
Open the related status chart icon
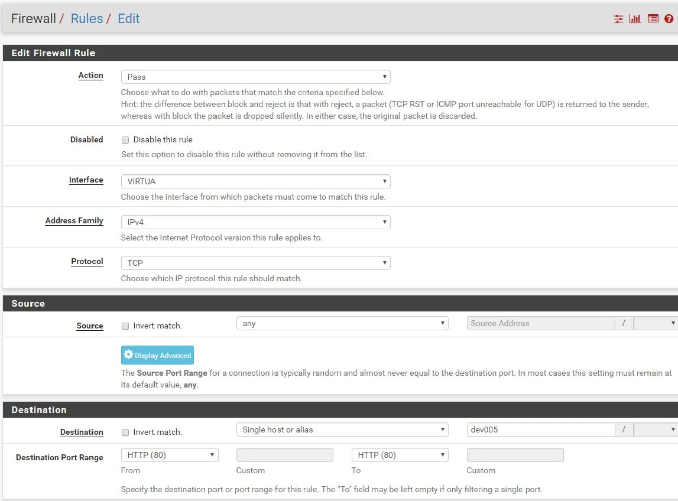pyautogui.click(x=635, y=18)
